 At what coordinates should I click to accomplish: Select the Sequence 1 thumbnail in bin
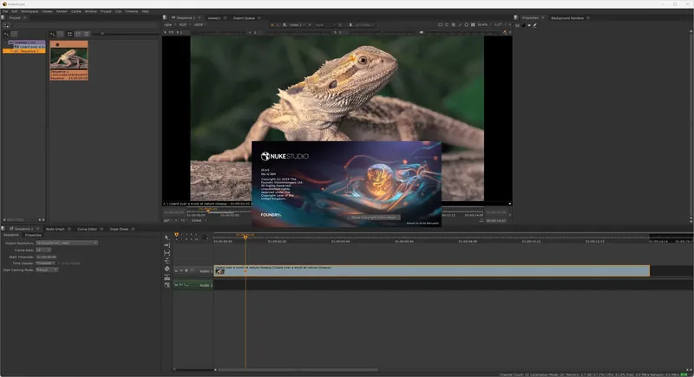(69, 57)
